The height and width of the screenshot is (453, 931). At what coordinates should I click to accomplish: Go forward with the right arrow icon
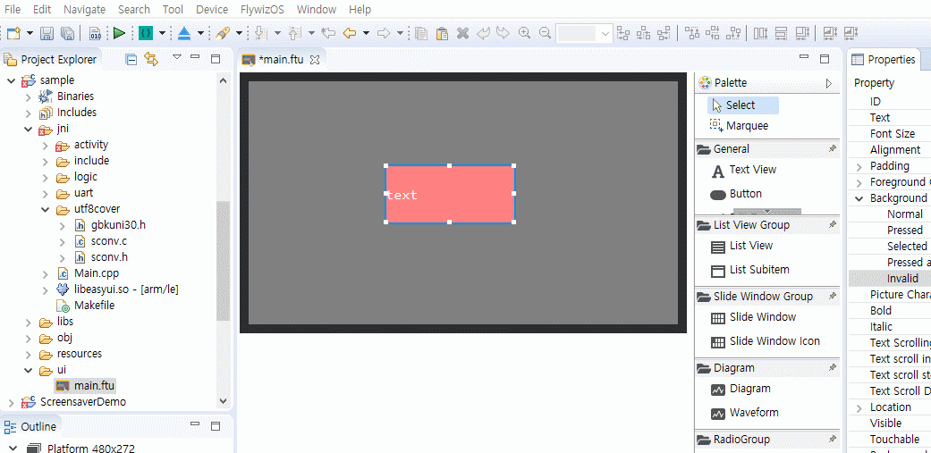(x=384, y=33)
